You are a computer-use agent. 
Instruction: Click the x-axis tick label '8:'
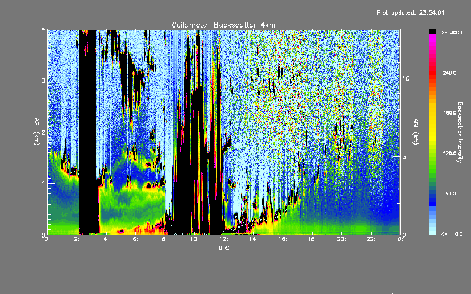165,239
